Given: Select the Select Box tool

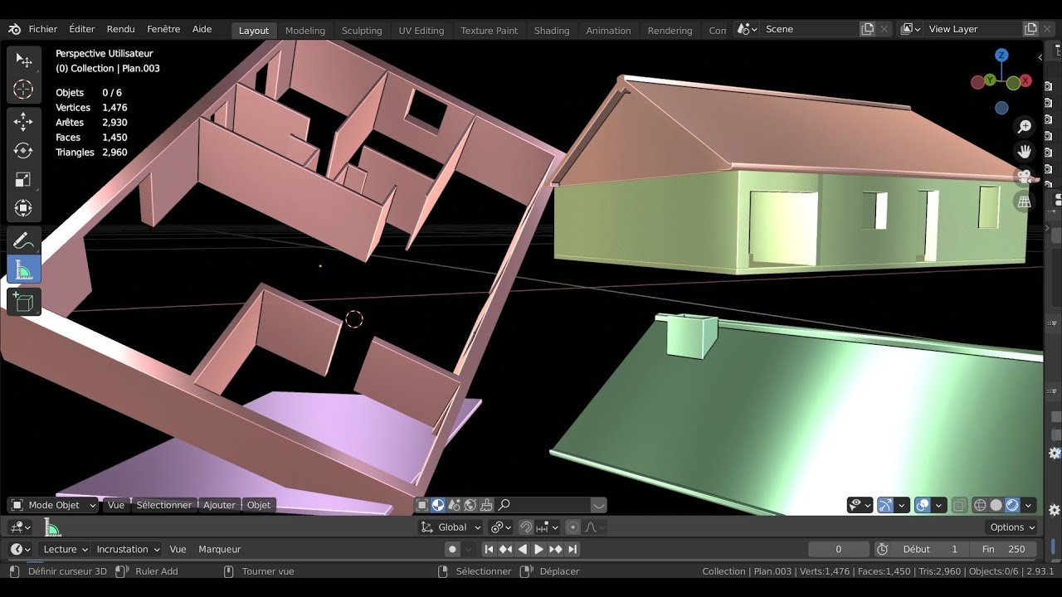Looking at the screenshot, I should tap(23, 61).
